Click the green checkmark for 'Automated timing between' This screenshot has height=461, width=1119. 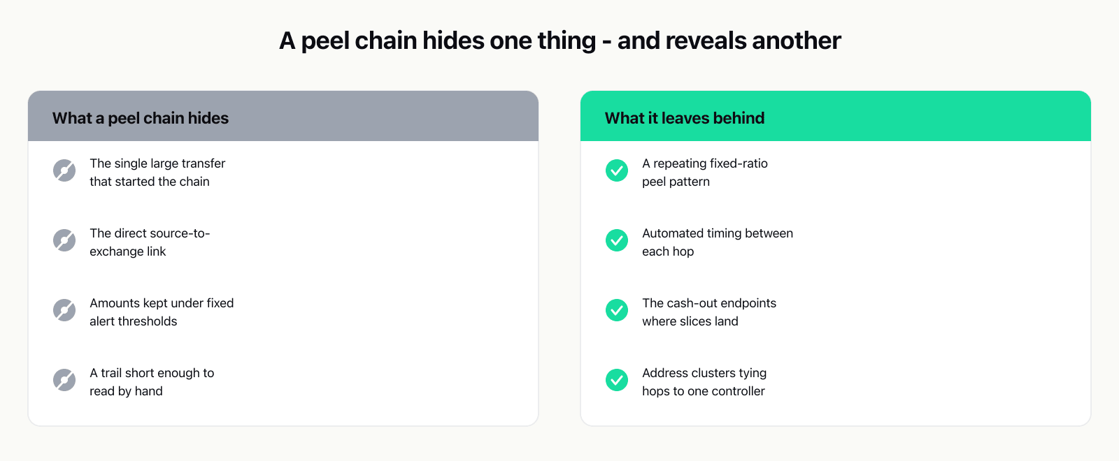[617, 240]
